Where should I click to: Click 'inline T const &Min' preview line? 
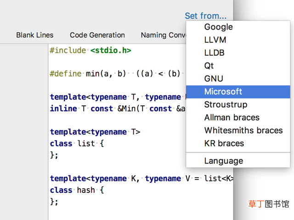pos(118,109)
